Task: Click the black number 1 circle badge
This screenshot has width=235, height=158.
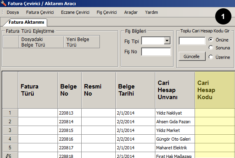Action: [223, 17]
